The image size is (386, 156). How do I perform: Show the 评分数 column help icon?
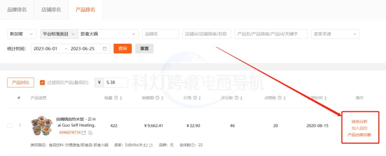236,98
